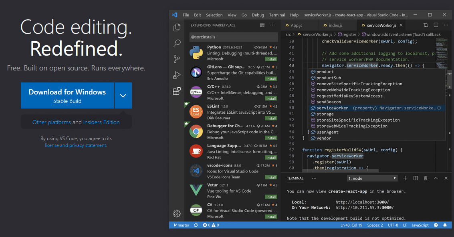Install the GitLens extension

(271, 79)
